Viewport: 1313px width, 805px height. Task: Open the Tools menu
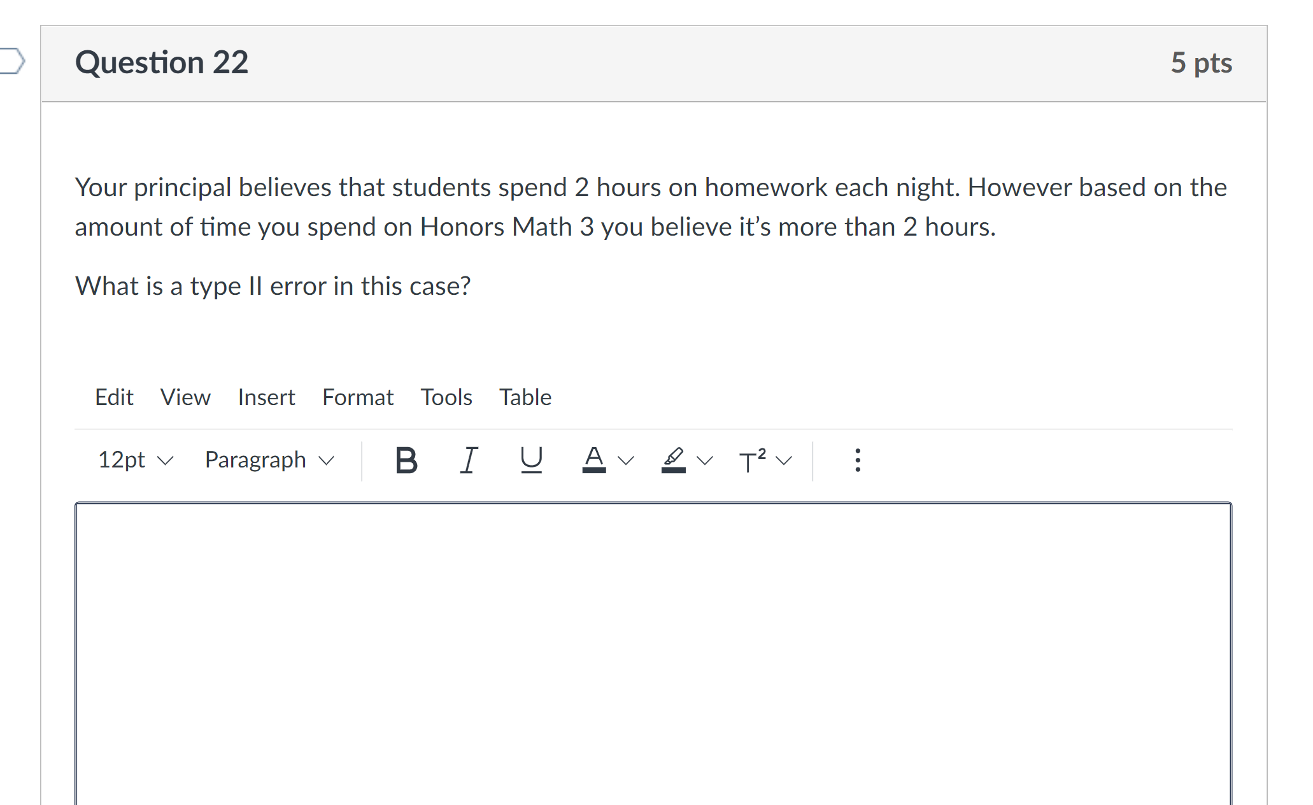(x=446, y=397)
